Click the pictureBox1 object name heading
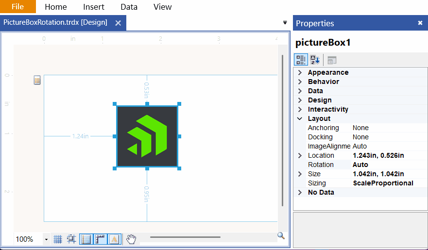The image size is (428, 250). [323, 43]
